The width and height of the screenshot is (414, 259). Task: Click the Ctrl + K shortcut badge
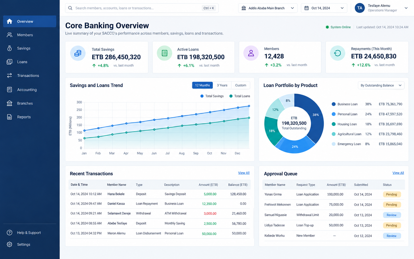pyautogui.click(x=209, y=8)
